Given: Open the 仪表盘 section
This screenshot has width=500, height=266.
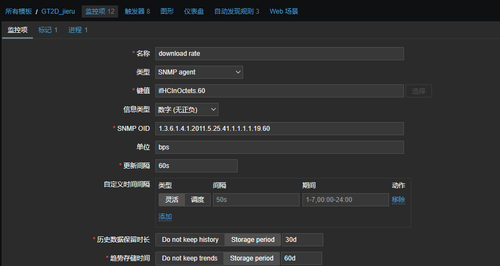Looking at the screenshot, I should [x=194, y=11].
